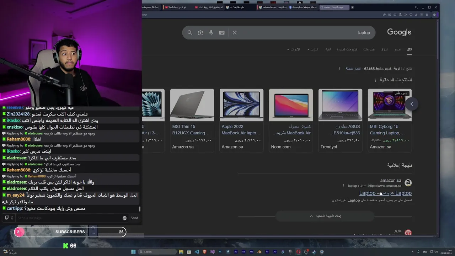Image resolution: width=455 pixels, height=256 pixels.
Task: Open Brave browser from taskbar
Action: pyautogui.click(x=204, y=252)
